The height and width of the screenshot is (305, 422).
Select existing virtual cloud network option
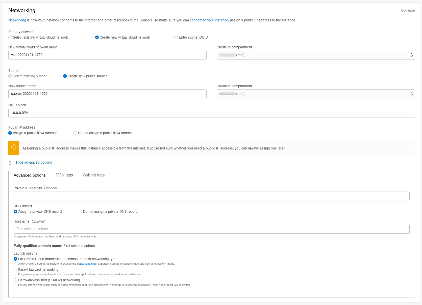point(10,37)
